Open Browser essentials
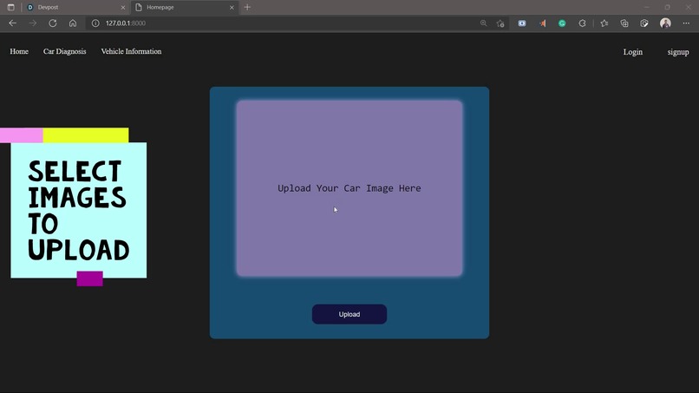Viewport: 699px width, 393px height. (644, 23)
